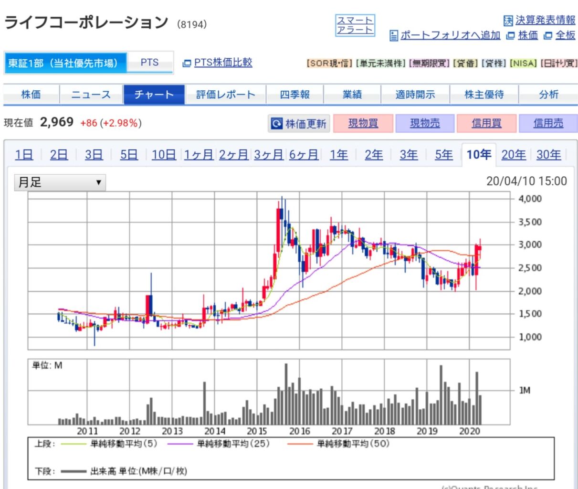Go to the 分析 tab

coord(548,95)
